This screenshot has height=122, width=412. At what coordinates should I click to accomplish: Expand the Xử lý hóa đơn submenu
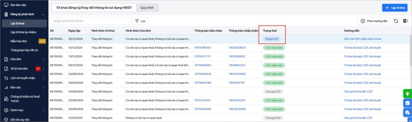point(44,69)
